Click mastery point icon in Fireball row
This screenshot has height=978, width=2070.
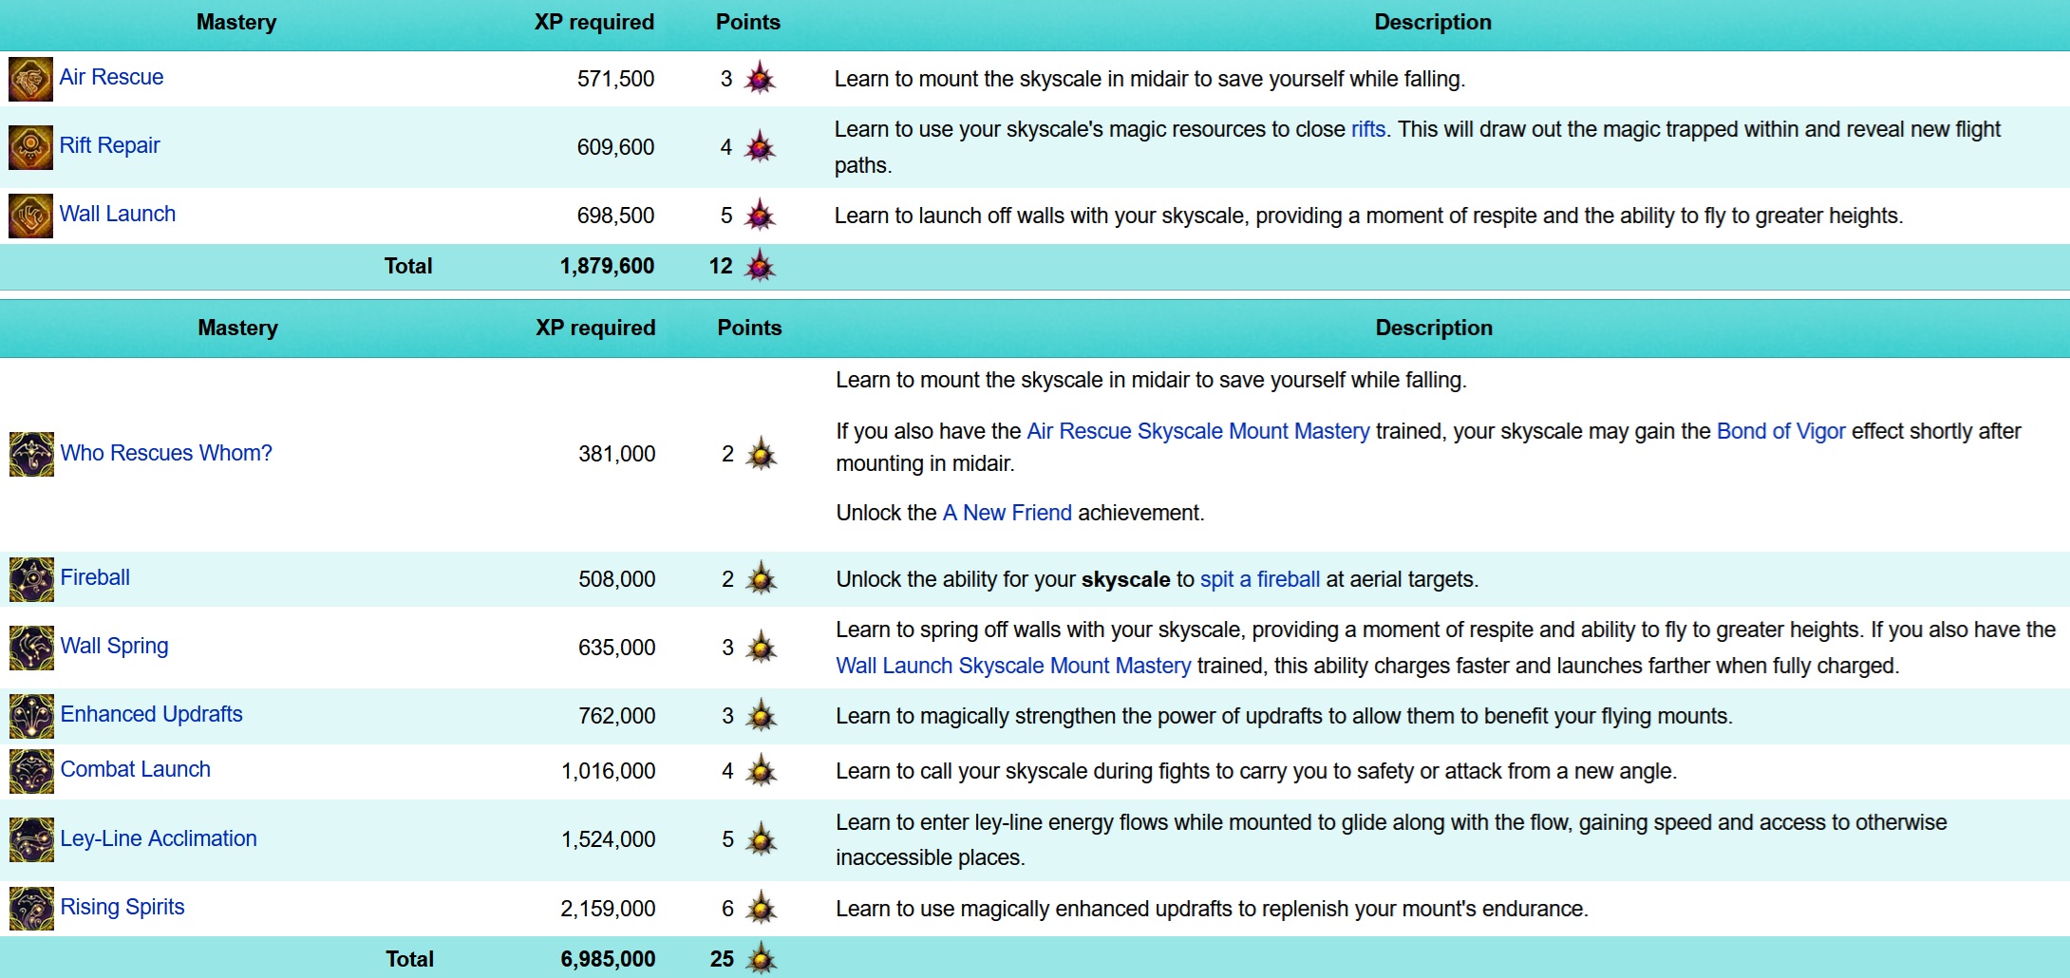pos(761,579)
